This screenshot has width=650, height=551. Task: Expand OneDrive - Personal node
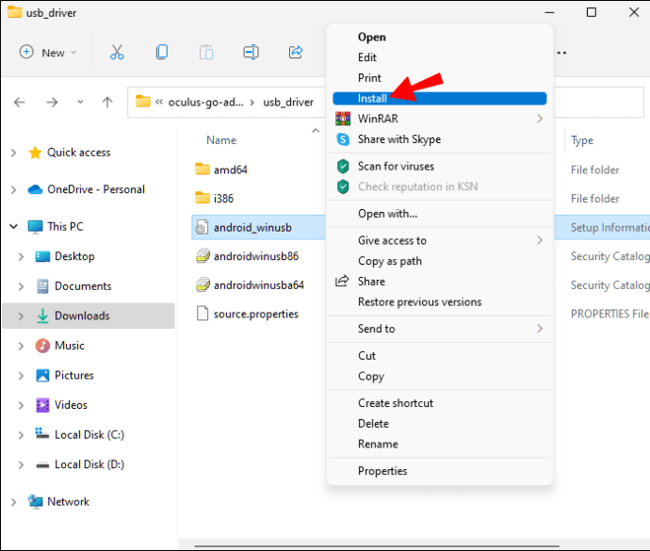[x=14, y=190]
